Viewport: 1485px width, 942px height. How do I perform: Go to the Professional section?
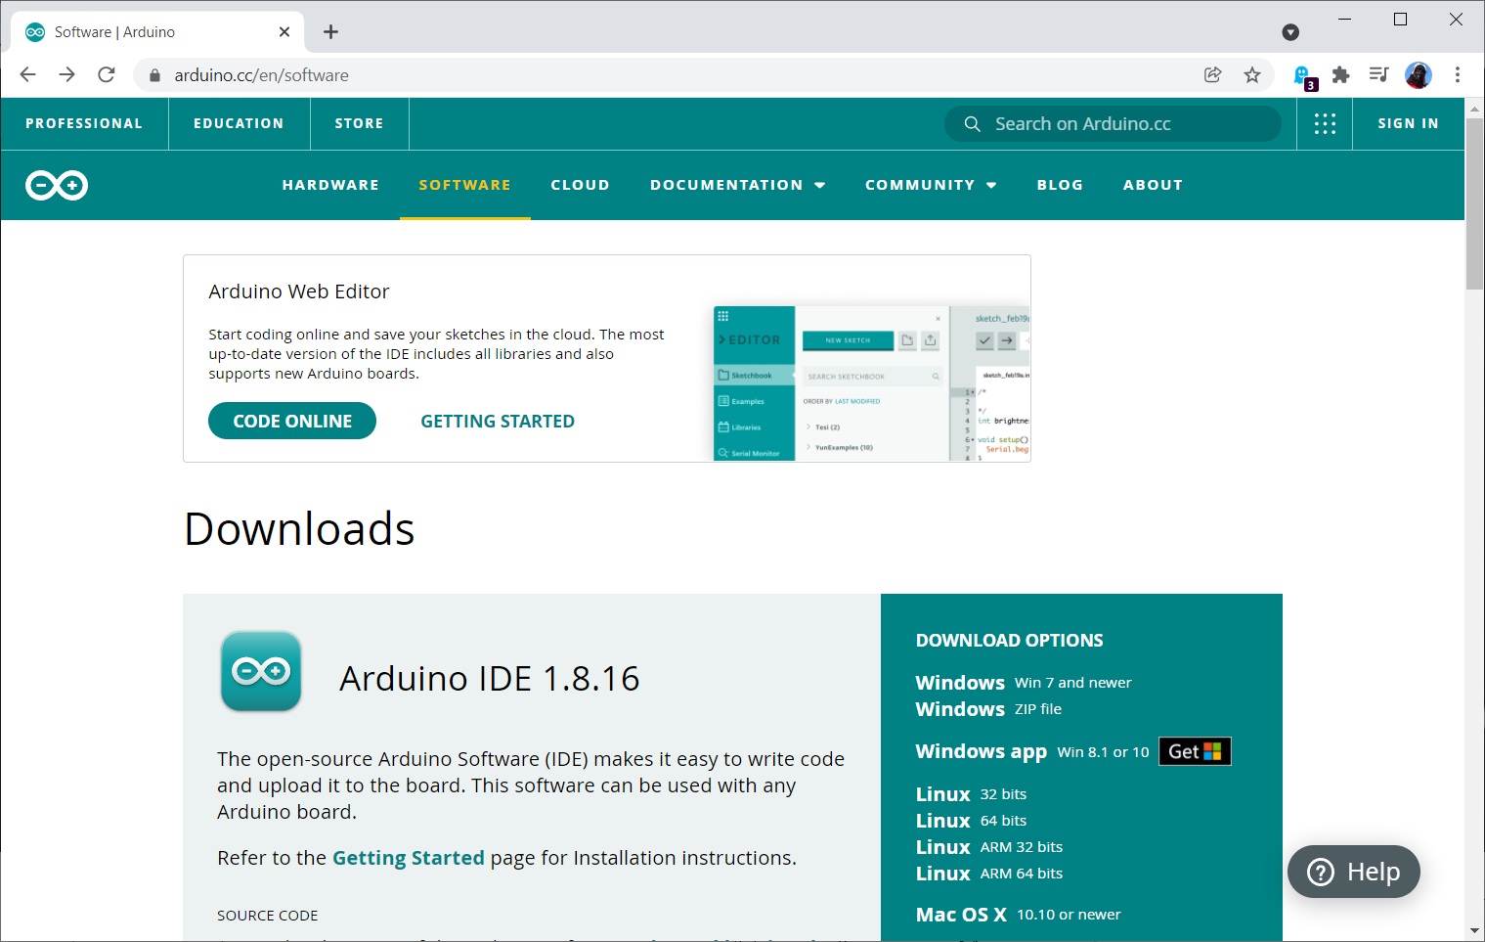(84, 123)
